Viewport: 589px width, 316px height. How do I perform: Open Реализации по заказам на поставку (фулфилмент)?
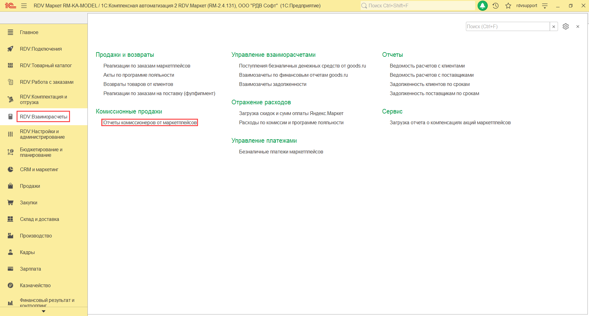[x=159, y=93]
